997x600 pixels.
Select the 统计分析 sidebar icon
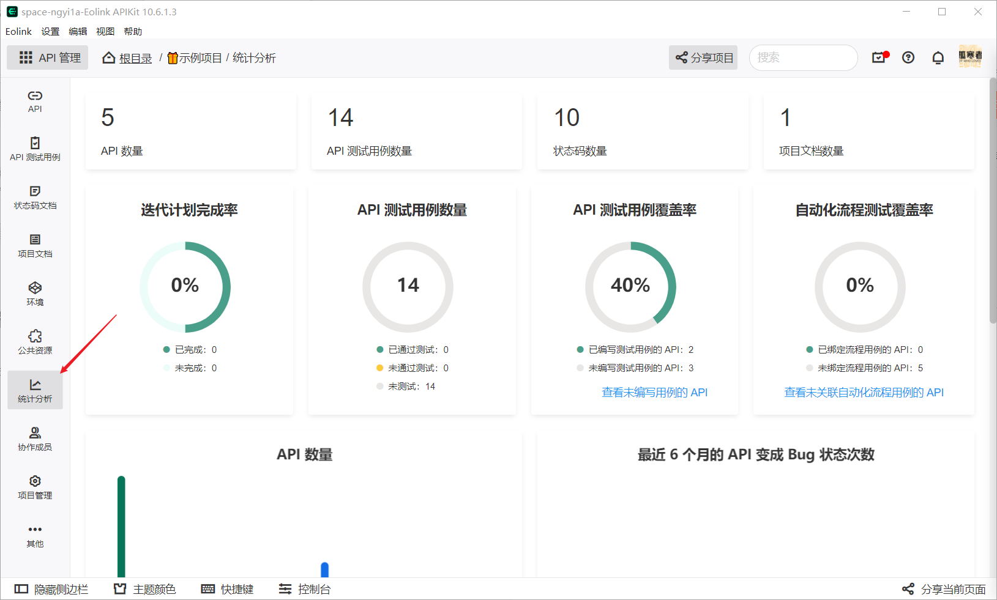[35, 390]
